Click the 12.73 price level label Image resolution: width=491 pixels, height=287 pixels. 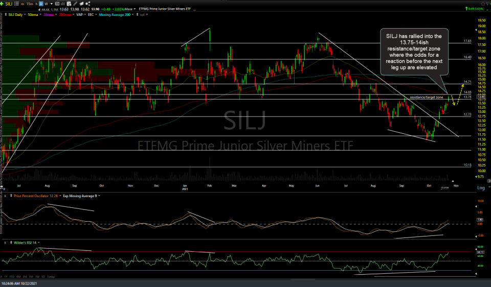pyautogui.click(x=467, y=114)
